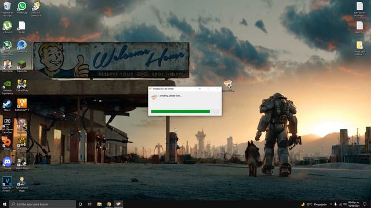This screenshot has height=208, width=371.
Task: Open the Windows Start menu
Action: tap(4, 204)
